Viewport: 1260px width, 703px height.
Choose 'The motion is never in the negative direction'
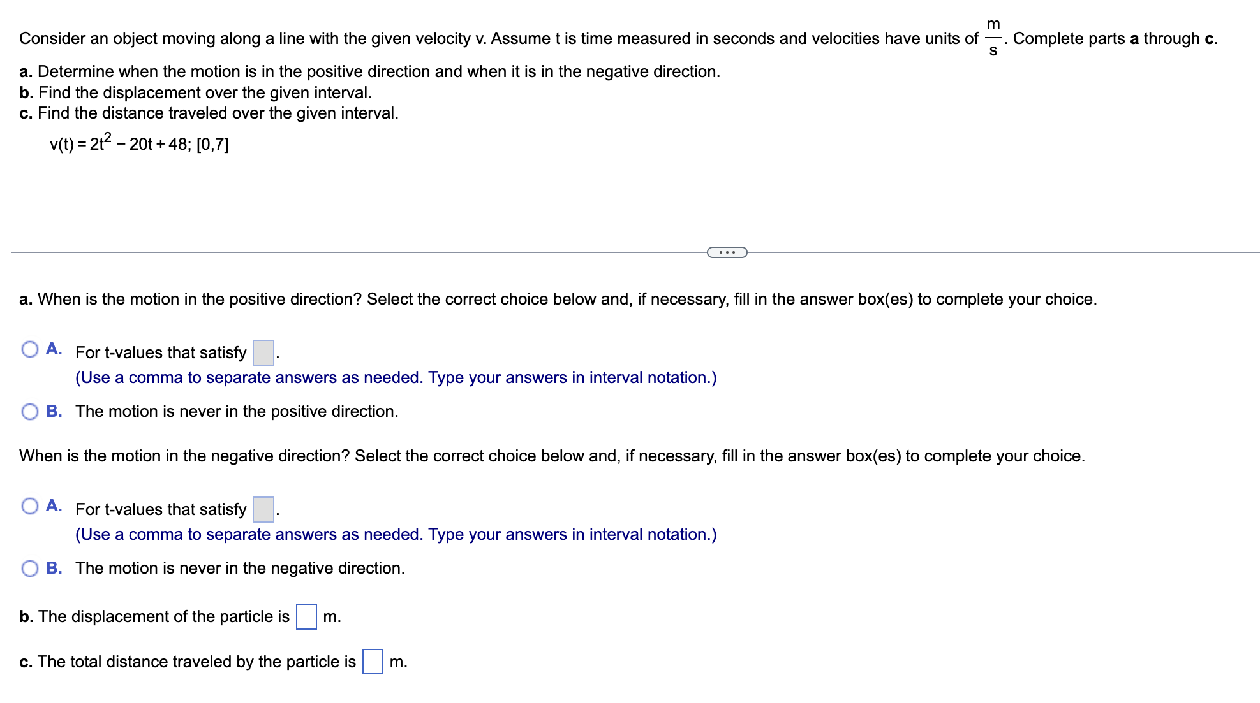pos(30,568)
